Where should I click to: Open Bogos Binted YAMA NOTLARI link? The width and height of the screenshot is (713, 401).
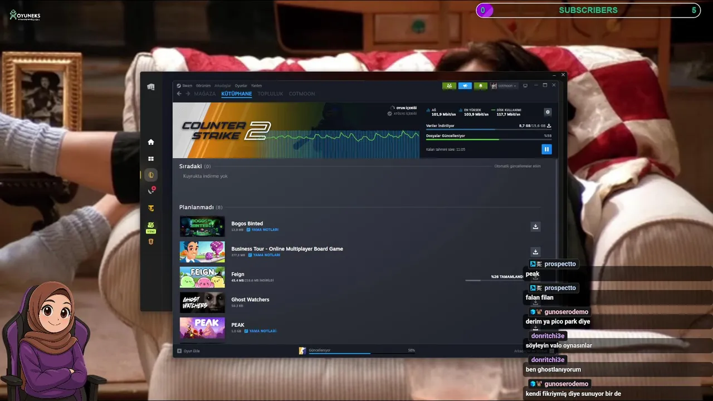[262, 229]
